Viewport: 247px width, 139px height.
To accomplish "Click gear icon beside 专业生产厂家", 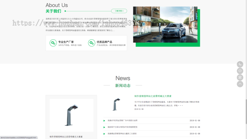I will (53, 43).
